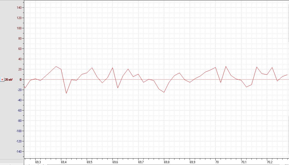
Task: Click the 69,9 time axis label
Action: (192, 162)
